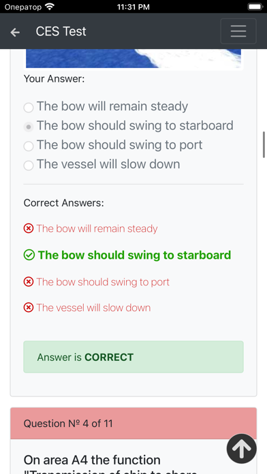Tap the scroll-to-top arrow button
Viewport: 267px width, 474px height.
click(x=242, y=449)
